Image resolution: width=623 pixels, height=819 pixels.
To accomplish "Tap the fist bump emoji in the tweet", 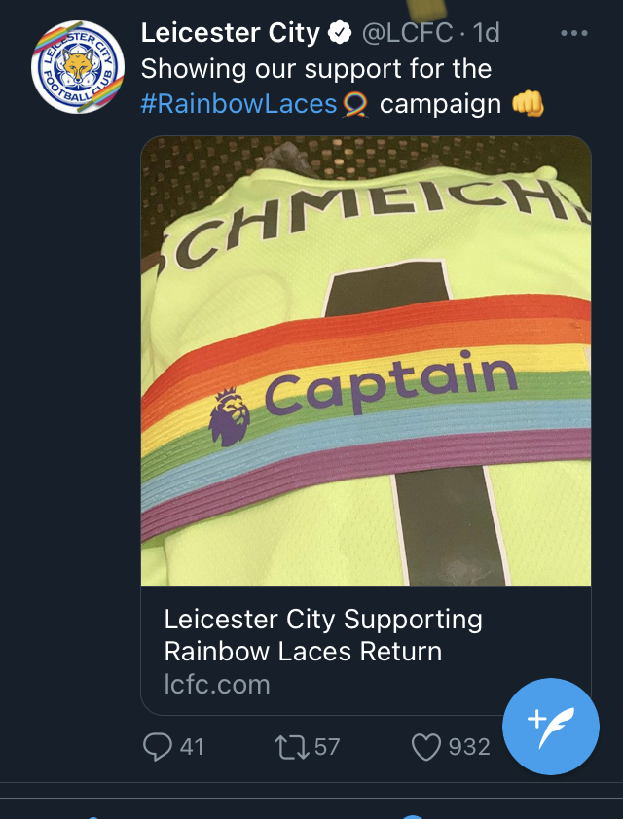I will coord(530,102).
